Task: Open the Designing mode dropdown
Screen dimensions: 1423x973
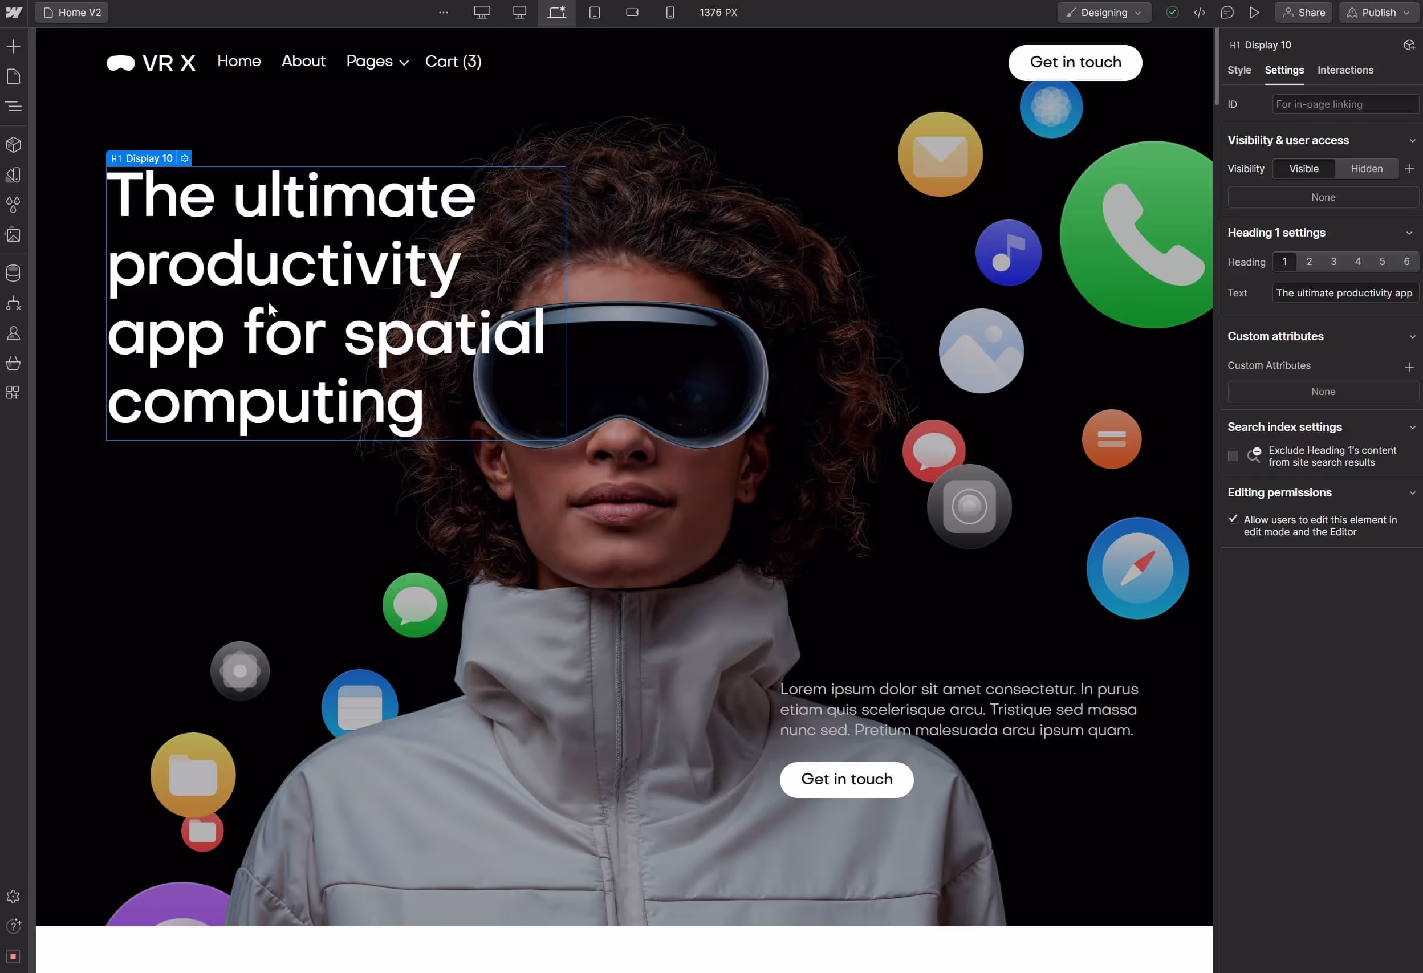Action: pyautogui.click(x=1104, y=12)
